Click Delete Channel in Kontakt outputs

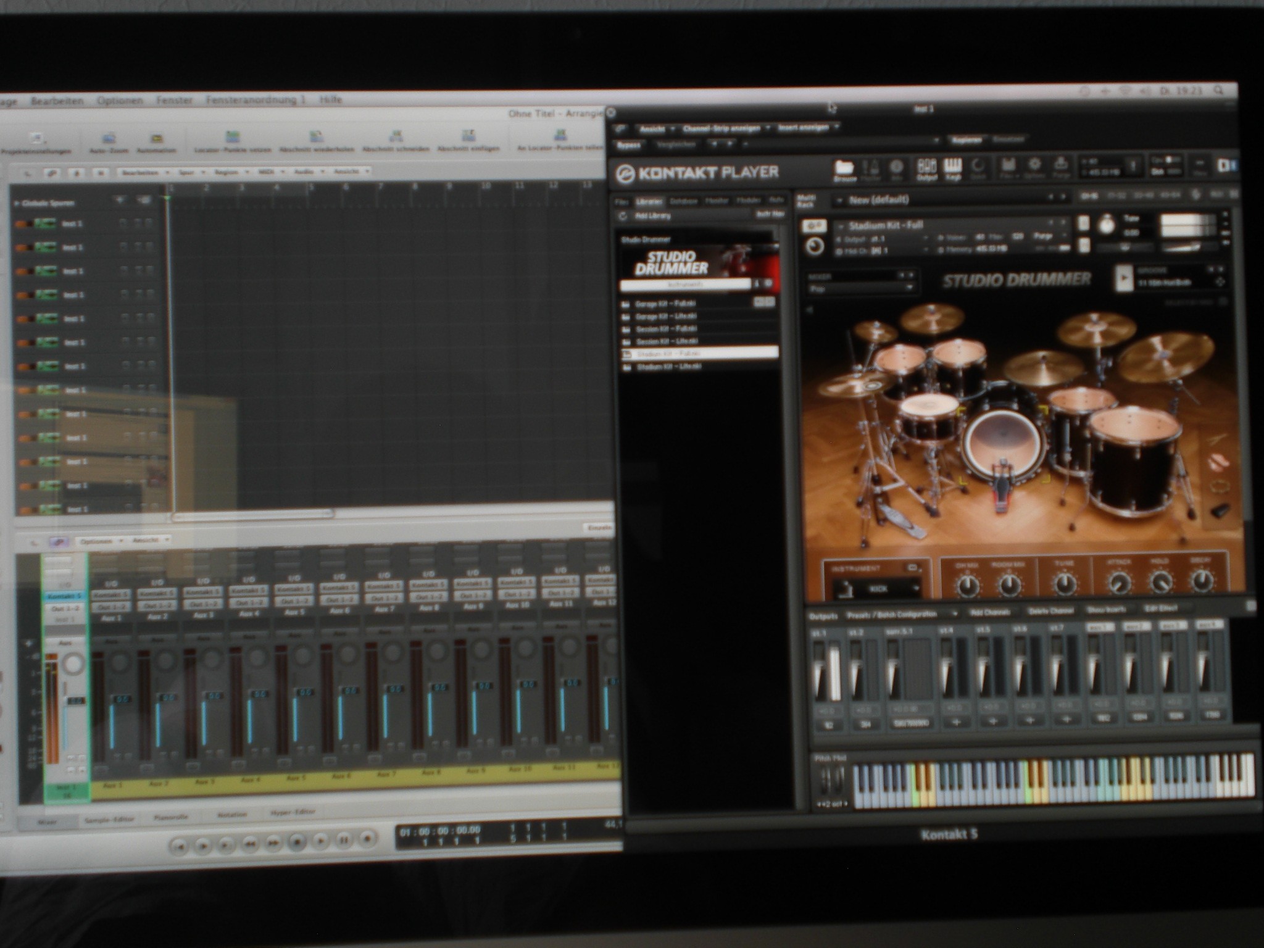(x=1050, y=611)
